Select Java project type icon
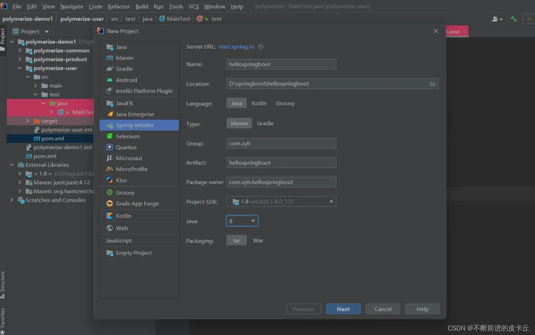535x335 pixels. click(110, 47)
